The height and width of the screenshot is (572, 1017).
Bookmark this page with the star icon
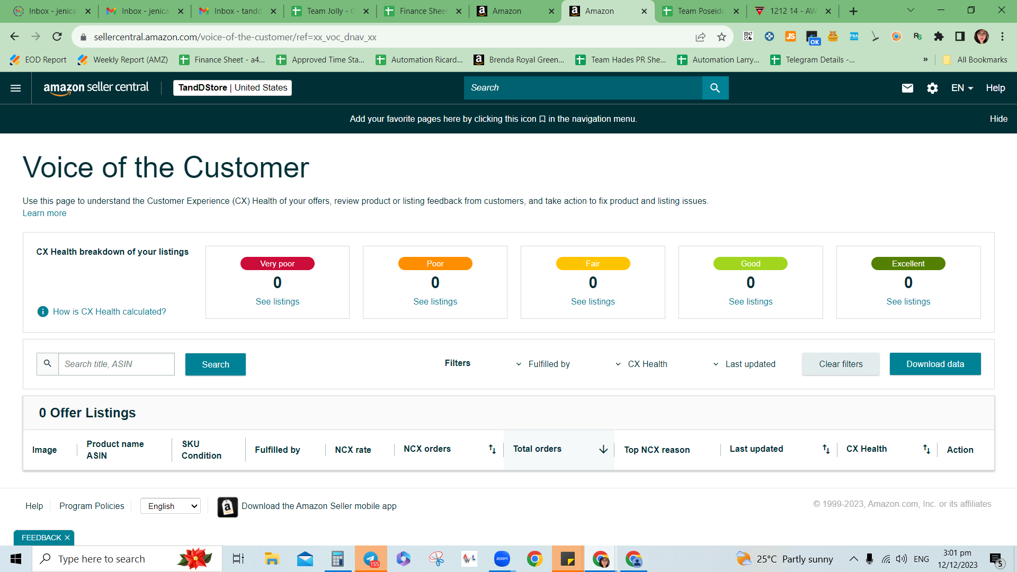(721, 37)
